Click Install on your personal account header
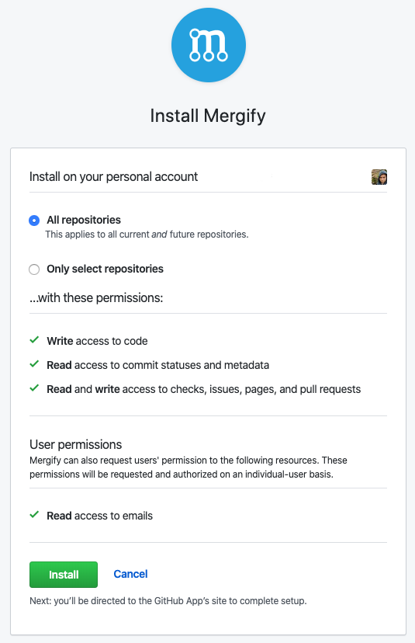Image resolution: width=415 pixels, height=643 pixels. point(113,177)
